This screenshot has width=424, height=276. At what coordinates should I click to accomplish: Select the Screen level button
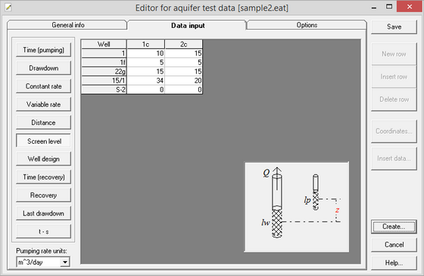pyautogui.click(x=43, y=141)
